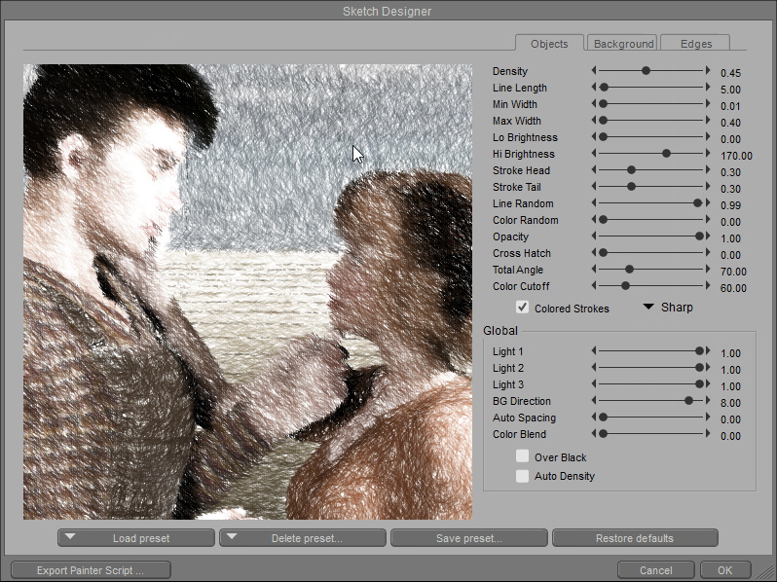Click the Export Painter Script button
The width and height of the screenshot is (777, 582).
(91, 570)
